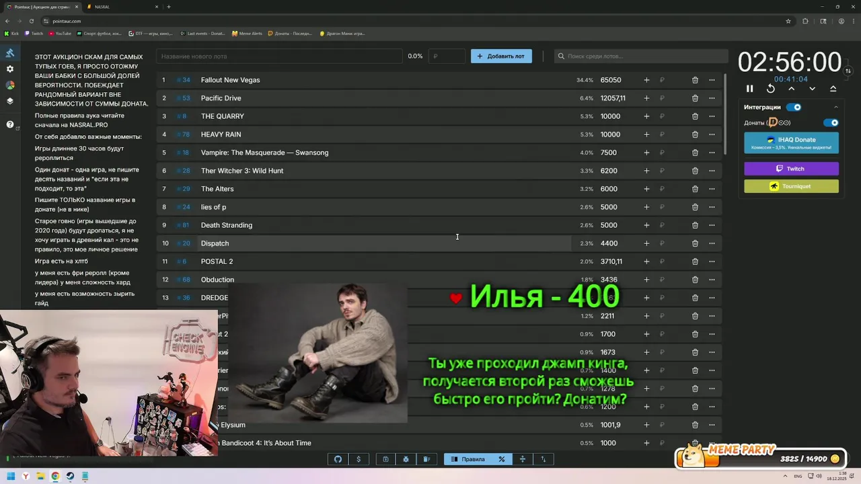Screen dimensions: 861x484
Task: Add time with the up chevron
Action: click(x=792, y=89)
